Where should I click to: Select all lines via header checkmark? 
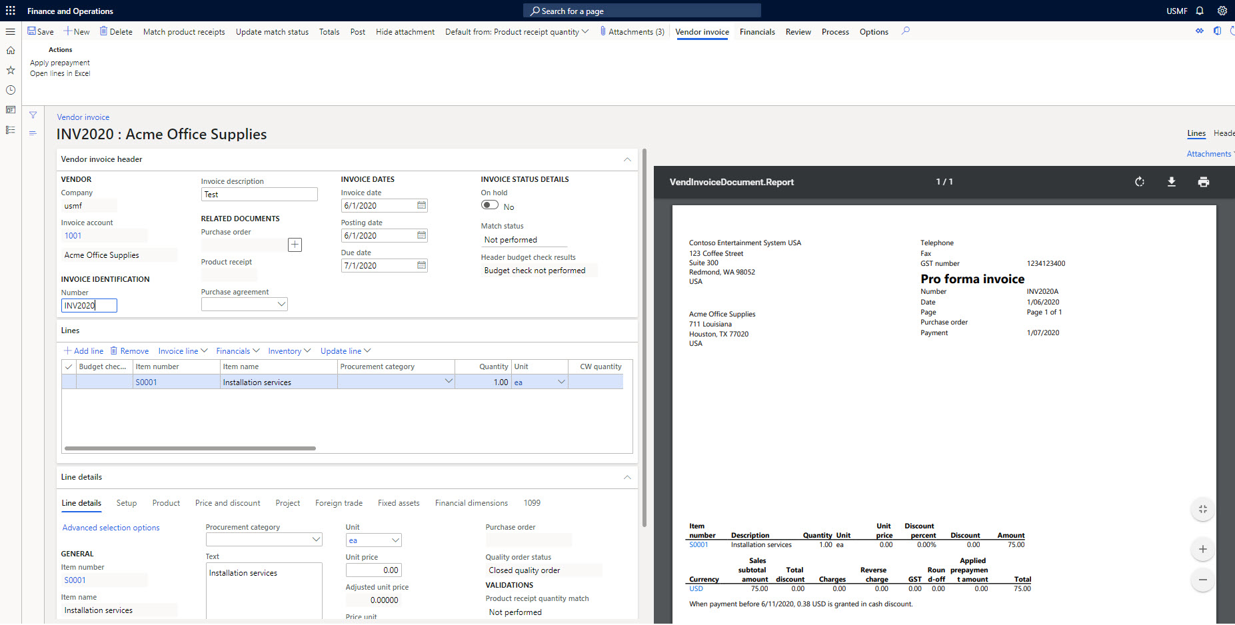(x=69, y=366)
